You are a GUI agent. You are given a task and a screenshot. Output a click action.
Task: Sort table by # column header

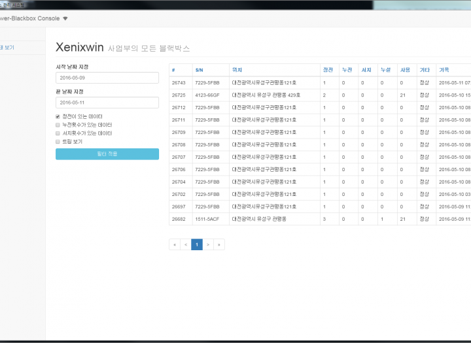tap(173, 69)
